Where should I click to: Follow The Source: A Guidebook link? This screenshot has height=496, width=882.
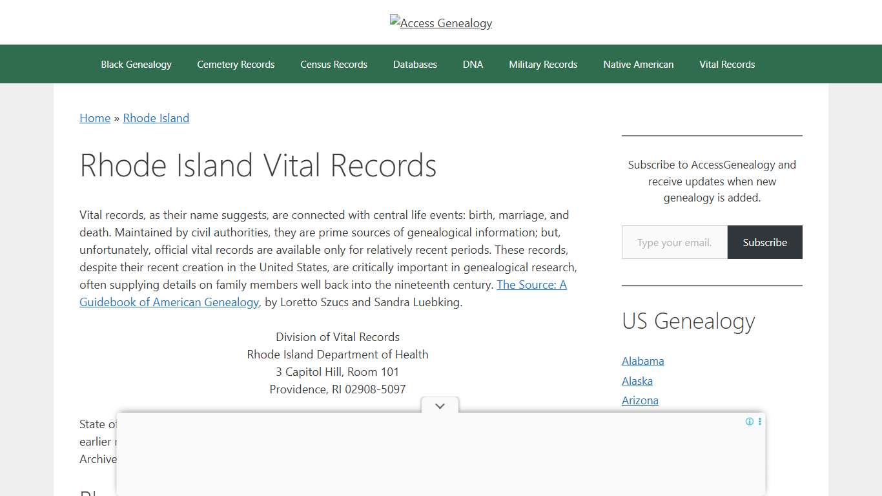[x=532, y=284]
